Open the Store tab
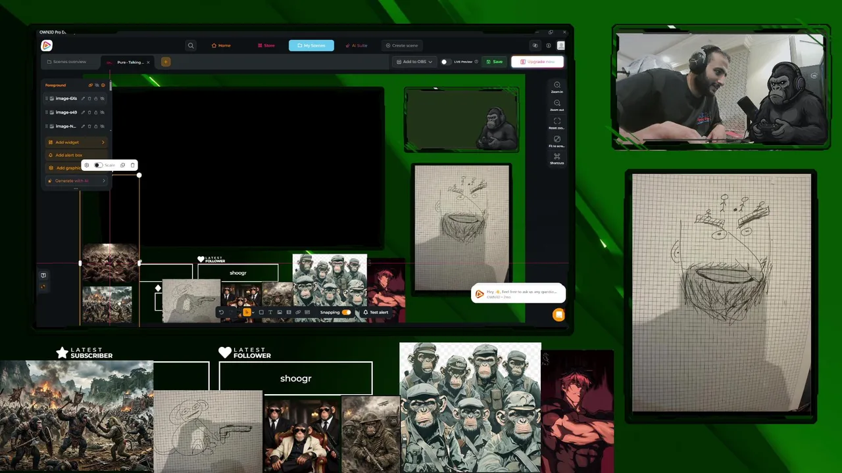The width and height of the screenshot is (842, 473). [x=266, y=45]
